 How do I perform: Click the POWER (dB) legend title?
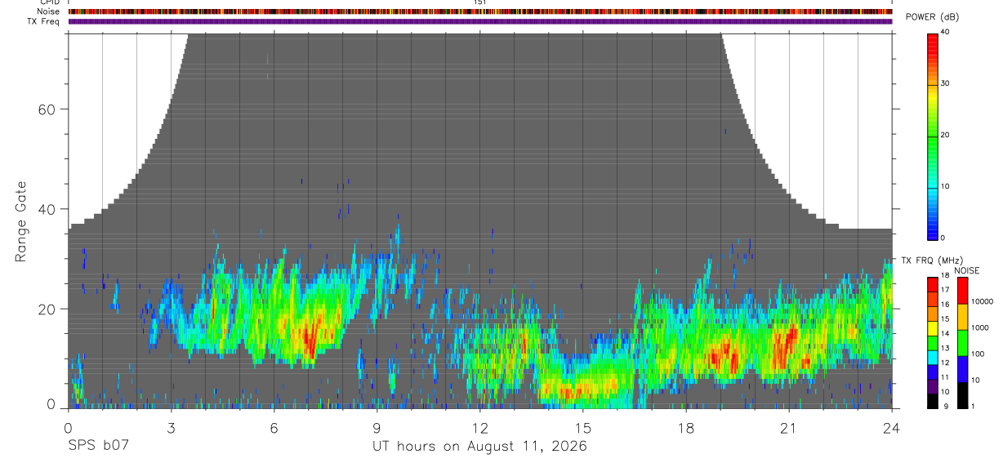(x=932, y=17)
